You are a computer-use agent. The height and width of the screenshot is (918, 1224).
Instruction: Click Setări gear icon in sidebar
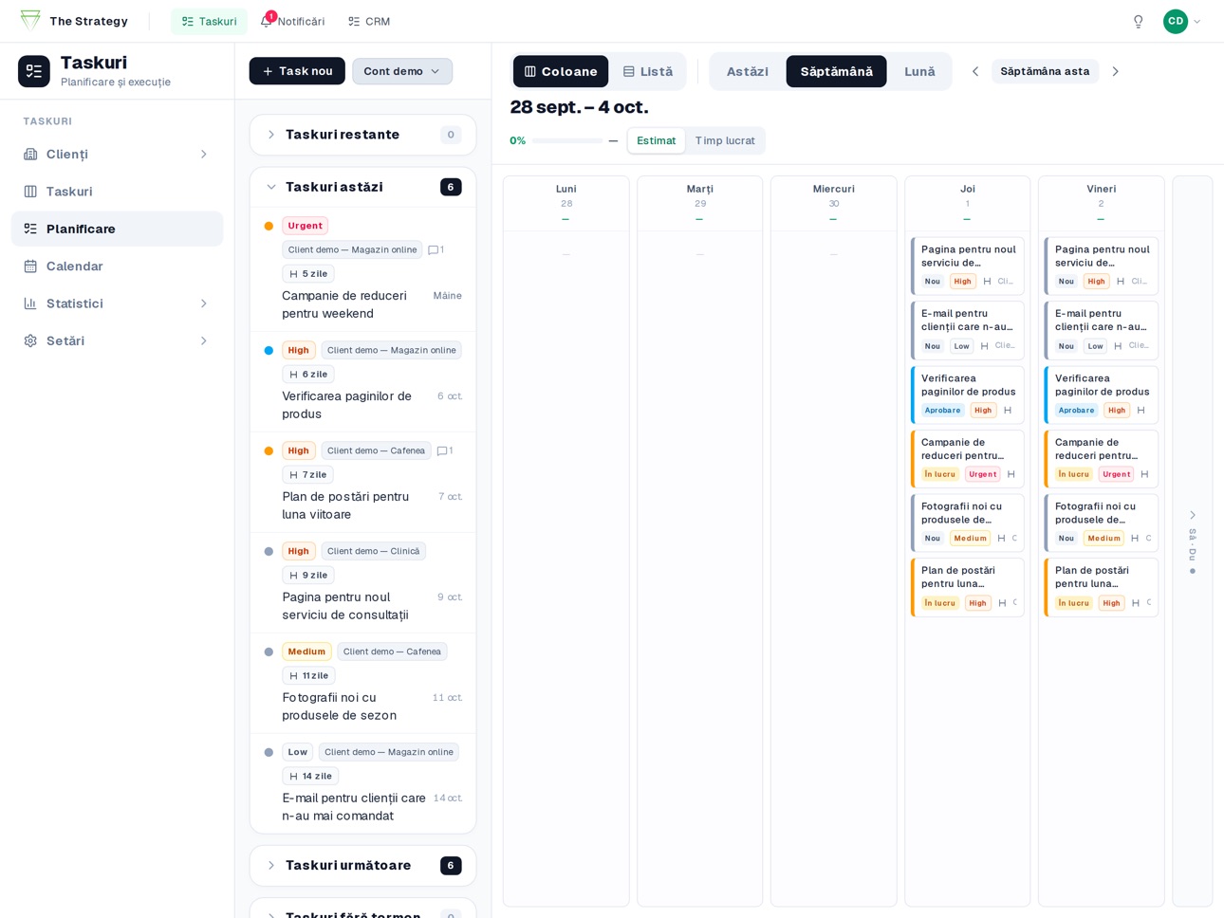point(30,341)
